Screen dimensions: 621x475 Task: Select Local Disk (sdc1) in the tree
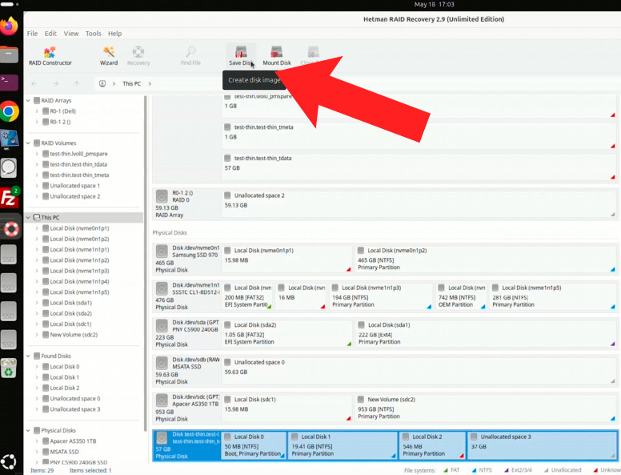click(70, 324)
